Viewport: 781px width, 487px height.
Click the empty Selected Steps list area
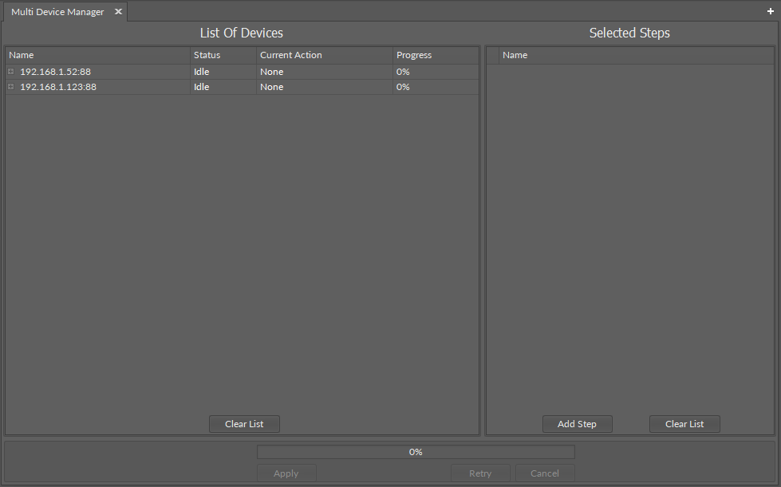pos(629,239)
